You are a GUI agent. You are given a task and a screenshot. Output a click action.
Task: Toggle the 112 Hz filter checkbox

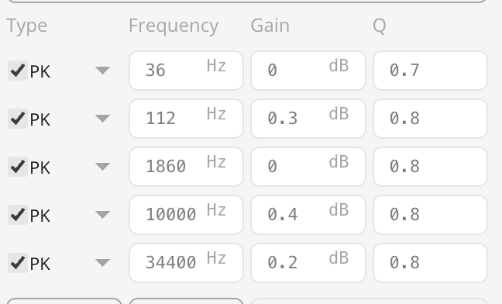pos(18,119)
